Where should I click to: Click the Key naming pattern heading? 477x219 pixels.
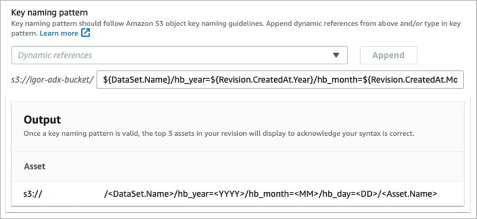pos(49,13)
